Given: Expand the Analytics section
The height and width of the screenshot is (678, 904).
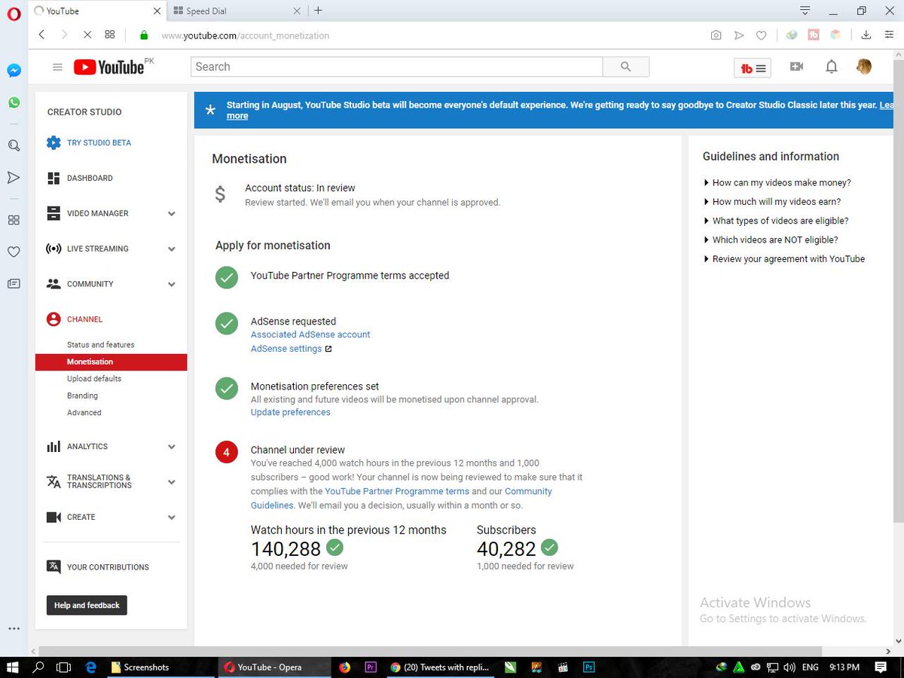Looking at the screenshot, I should click(x=172, y=447).
